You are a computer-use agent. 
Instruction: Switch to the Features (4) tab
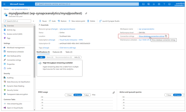[x=57, y=52]
